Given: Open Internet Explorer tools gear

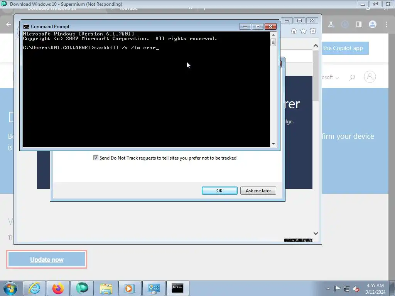Looking at the screenshot, I should [313, 31].
